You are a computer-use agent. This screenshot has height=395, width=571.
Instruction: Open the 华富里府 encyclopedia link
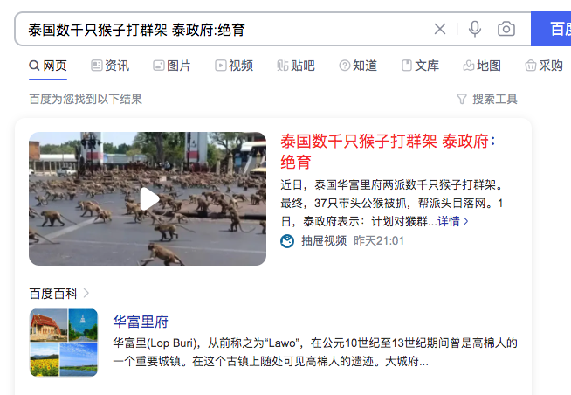(141, 322)
